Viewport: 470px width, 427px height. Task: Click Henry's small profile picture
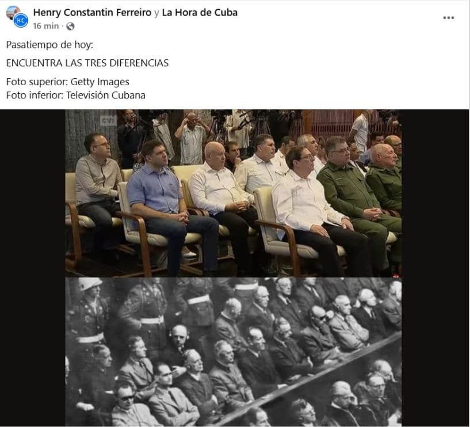(x=12, y=11)
